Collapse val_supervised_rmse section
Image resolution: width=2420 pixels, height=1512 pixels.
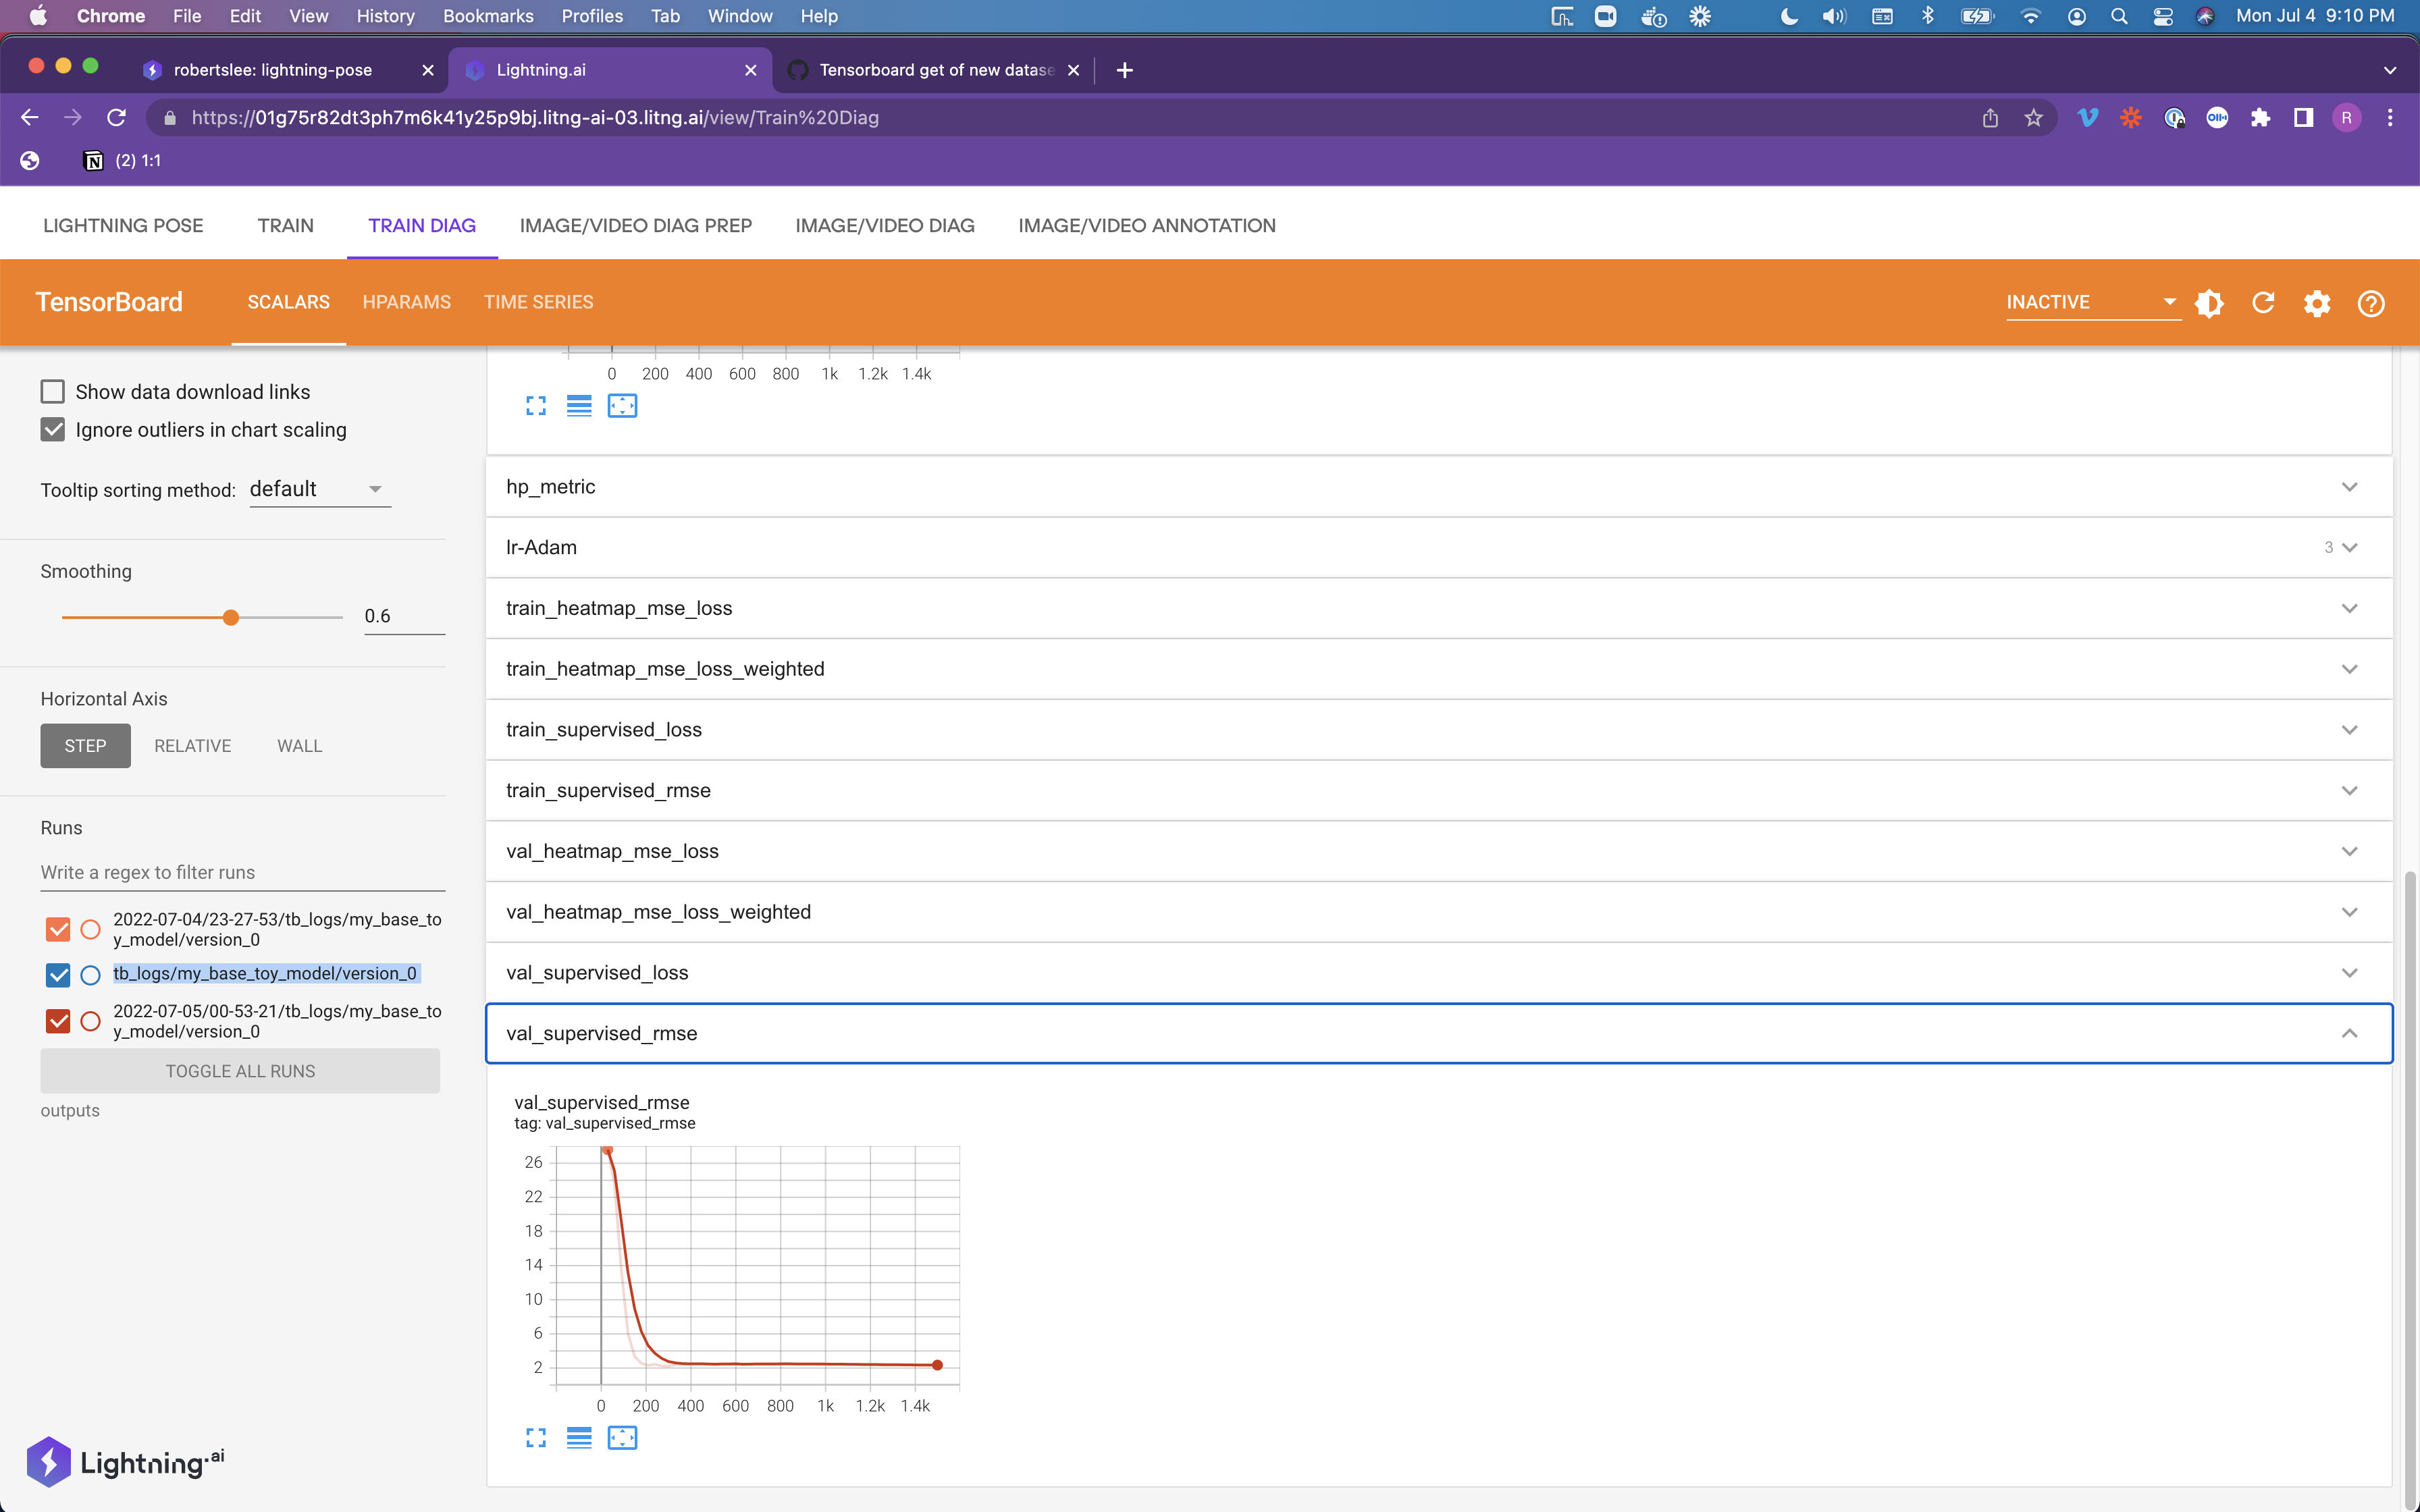pos(1439,1034)
